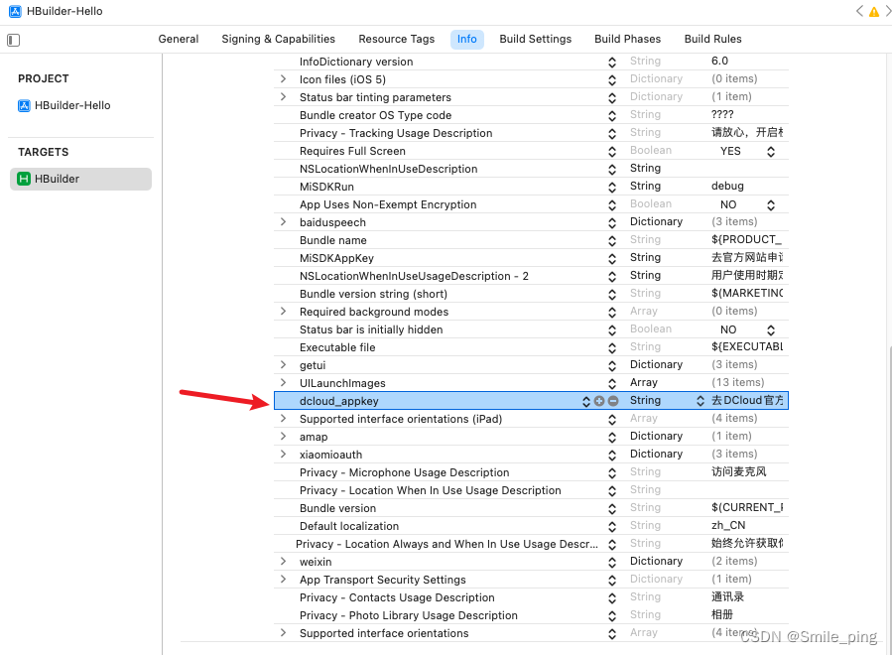892x655 pixels.
Task: Change Requires Full Screen boolean value
Action: pos(771,152)
